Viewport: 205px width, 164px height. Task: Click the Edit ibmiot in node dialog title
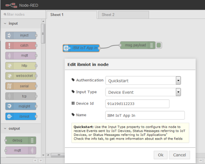[88, 64]
